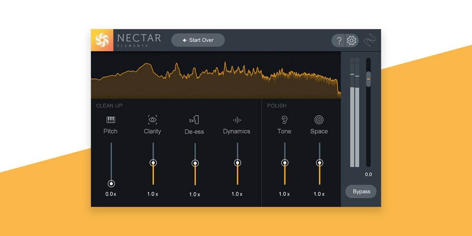Click the De-ess amount slider handle
The width and height of the screenshot is (472, 236).
(x=195, y=162)
